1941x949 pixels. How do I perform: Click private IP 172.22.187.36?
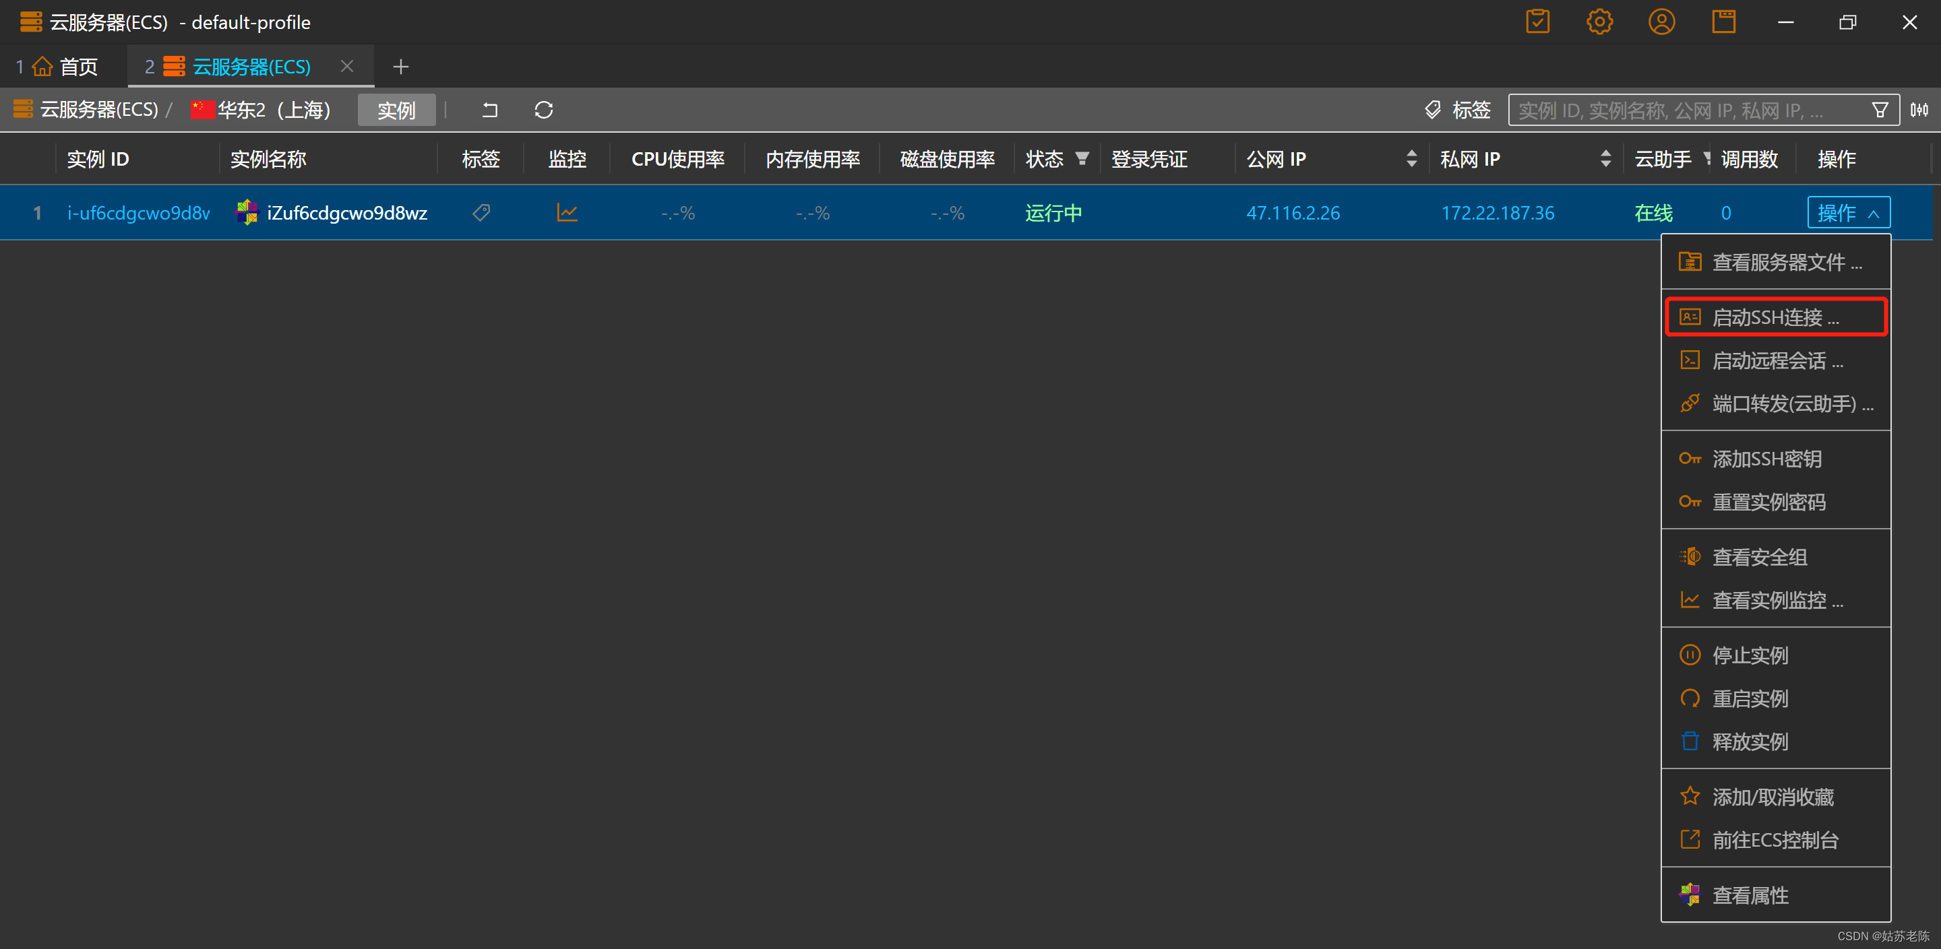click(1497, 213)
